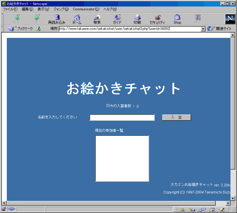
Task: Click the お絵かきチャット page heading
Action: [123, 88]
